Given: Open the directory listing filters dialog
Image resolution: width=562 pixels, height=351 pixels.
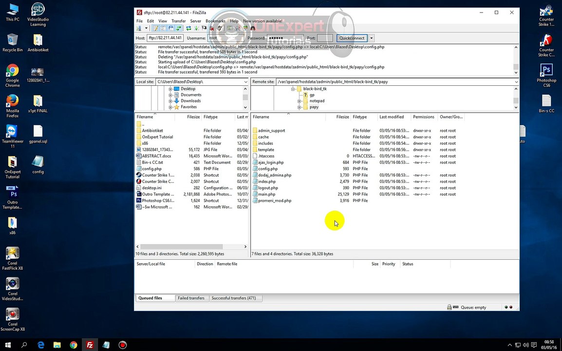Looking at the screenshot, I should [229, 28].
